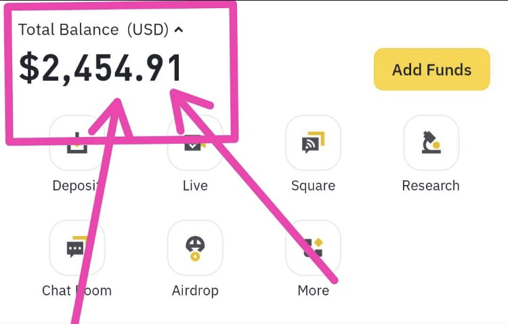
Task: Tap the More label text
Action: pos(312,291)
